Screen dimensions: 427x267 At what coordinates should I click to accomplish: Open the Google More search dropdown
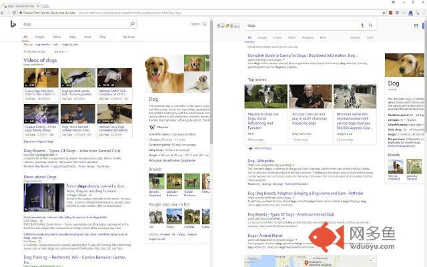(323, 37)
